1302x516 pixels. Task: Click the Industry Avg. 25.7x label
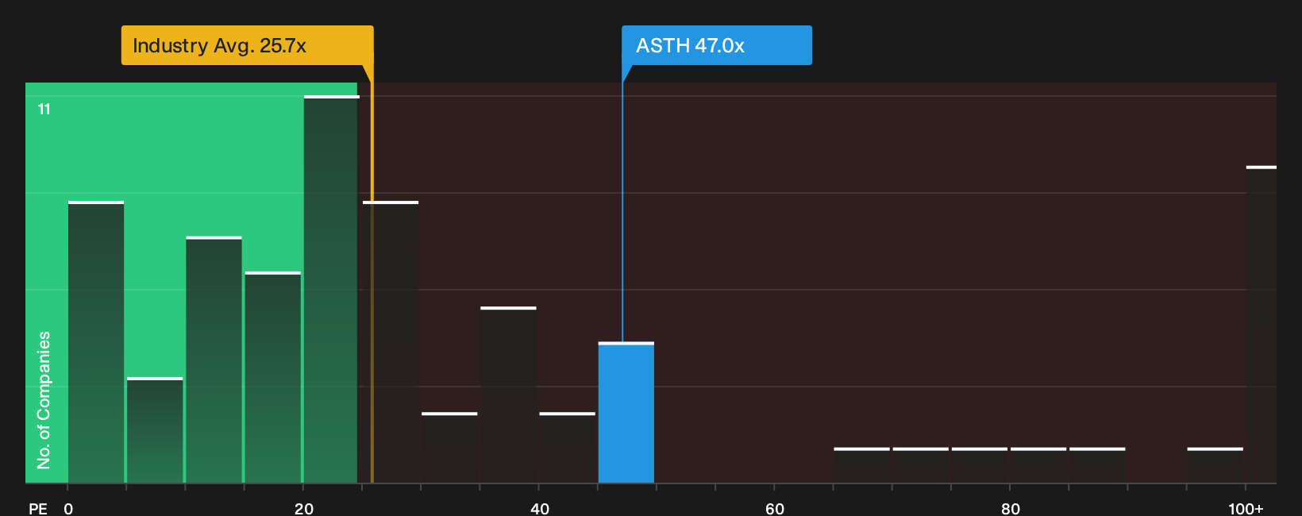click(x=247, y=45)
